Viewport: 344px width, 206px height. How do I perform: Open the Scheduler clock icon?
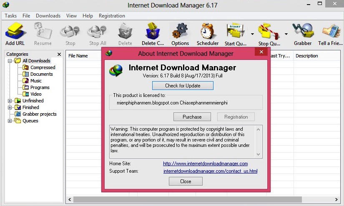tap(208, 31)
